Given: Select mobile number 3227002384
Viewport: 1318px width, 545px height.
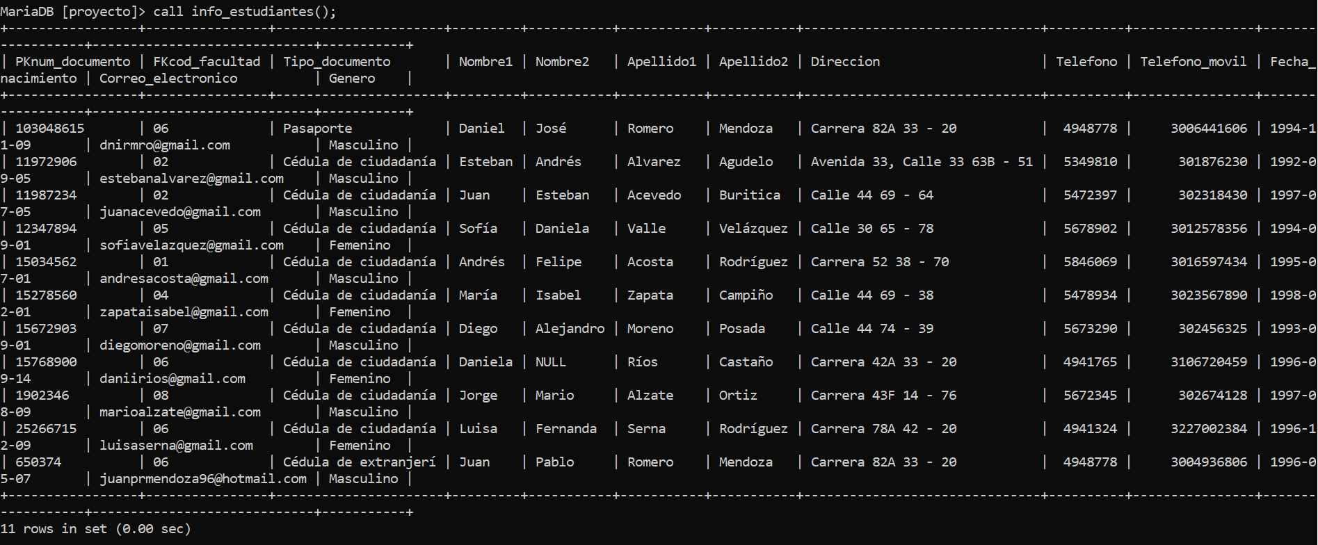Looking at the screenshot, I should pos(1209,429).
